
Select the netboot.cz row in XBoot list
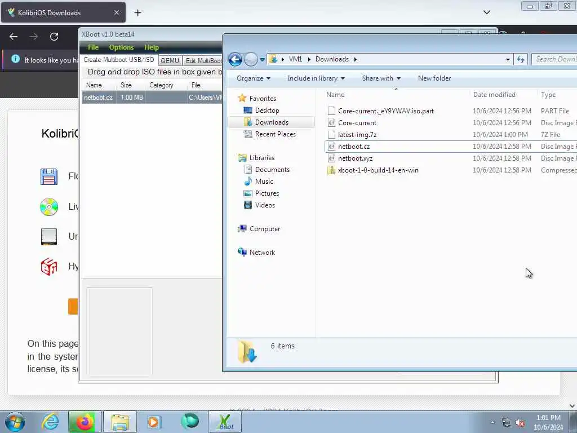pyautogui.click(x=152, y=98)
